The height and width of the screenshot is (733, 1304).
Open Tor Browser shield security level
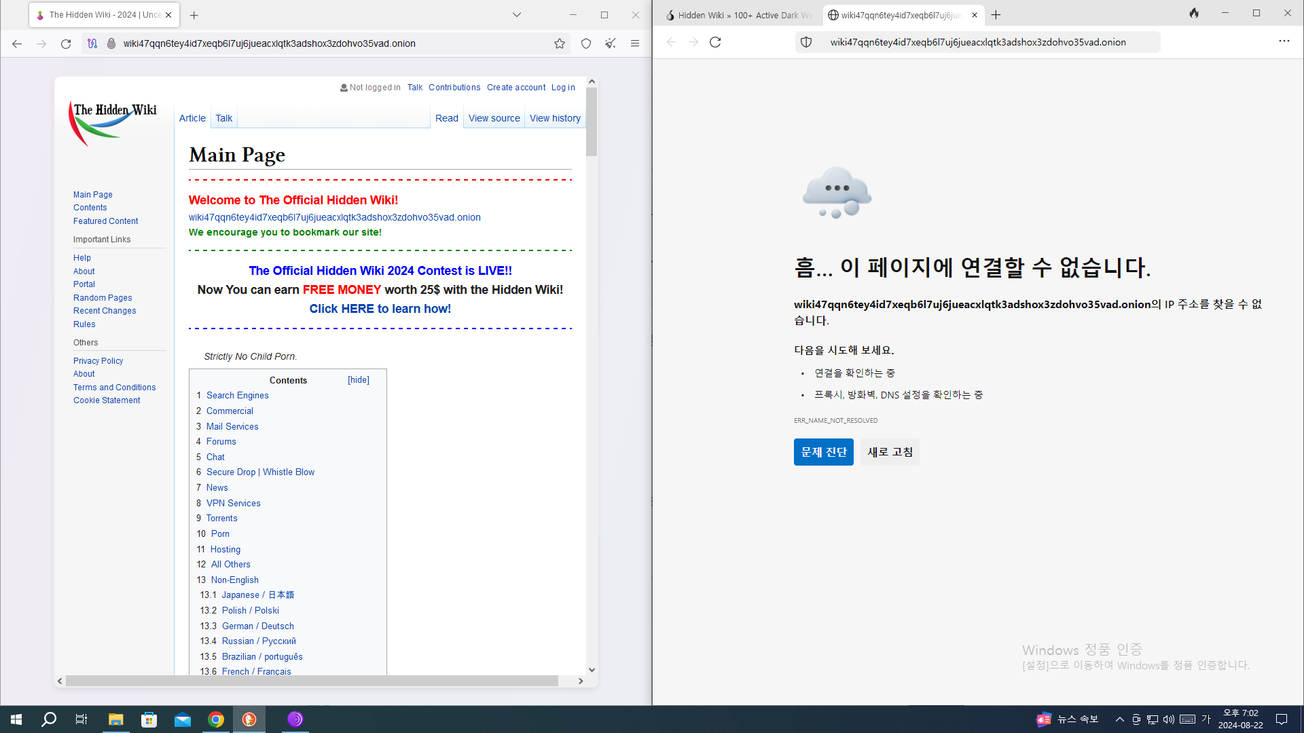coord(586,43)
